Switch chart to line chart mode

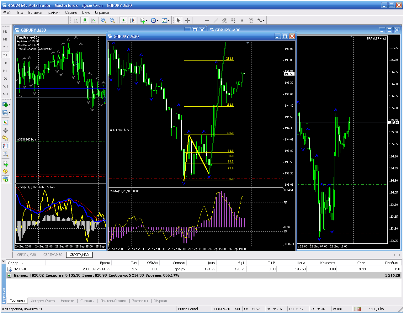pyautogui.click(x=93, y=20)
